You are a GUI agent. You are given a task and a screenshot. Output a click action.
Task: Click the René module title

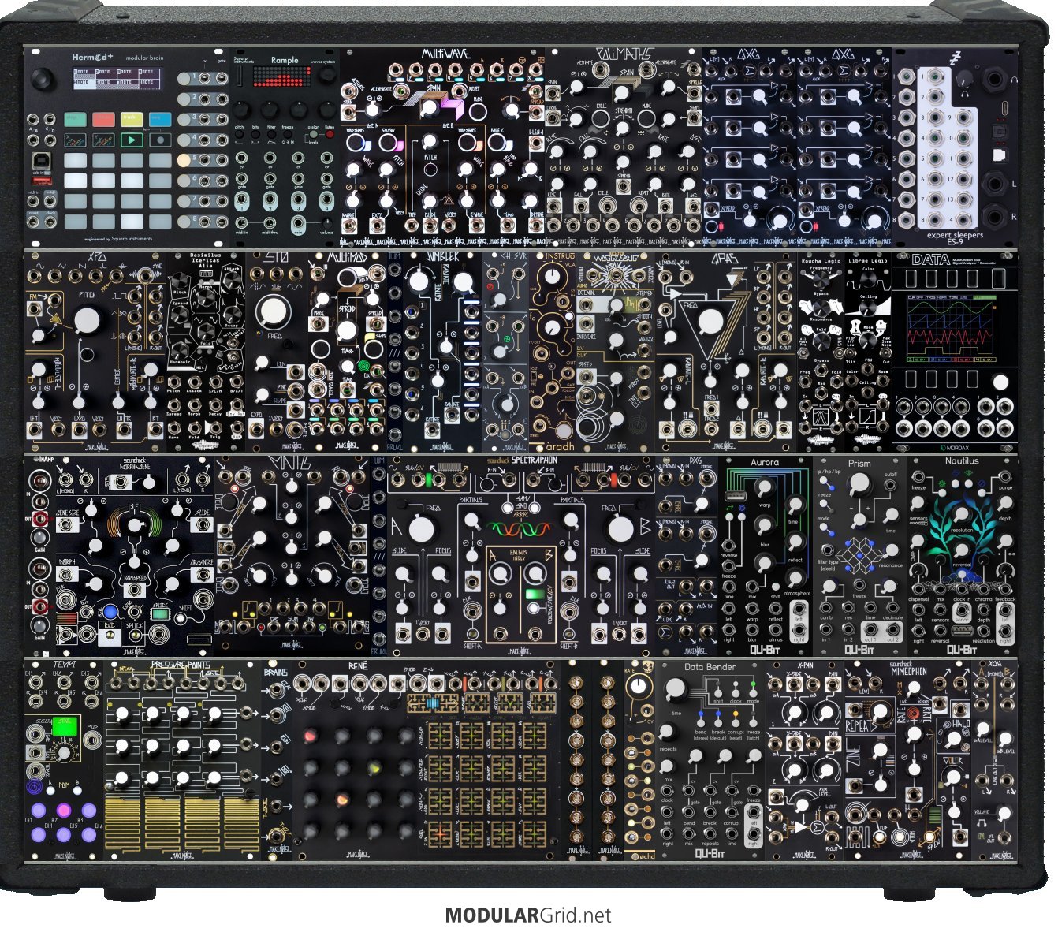coord(358,666)
